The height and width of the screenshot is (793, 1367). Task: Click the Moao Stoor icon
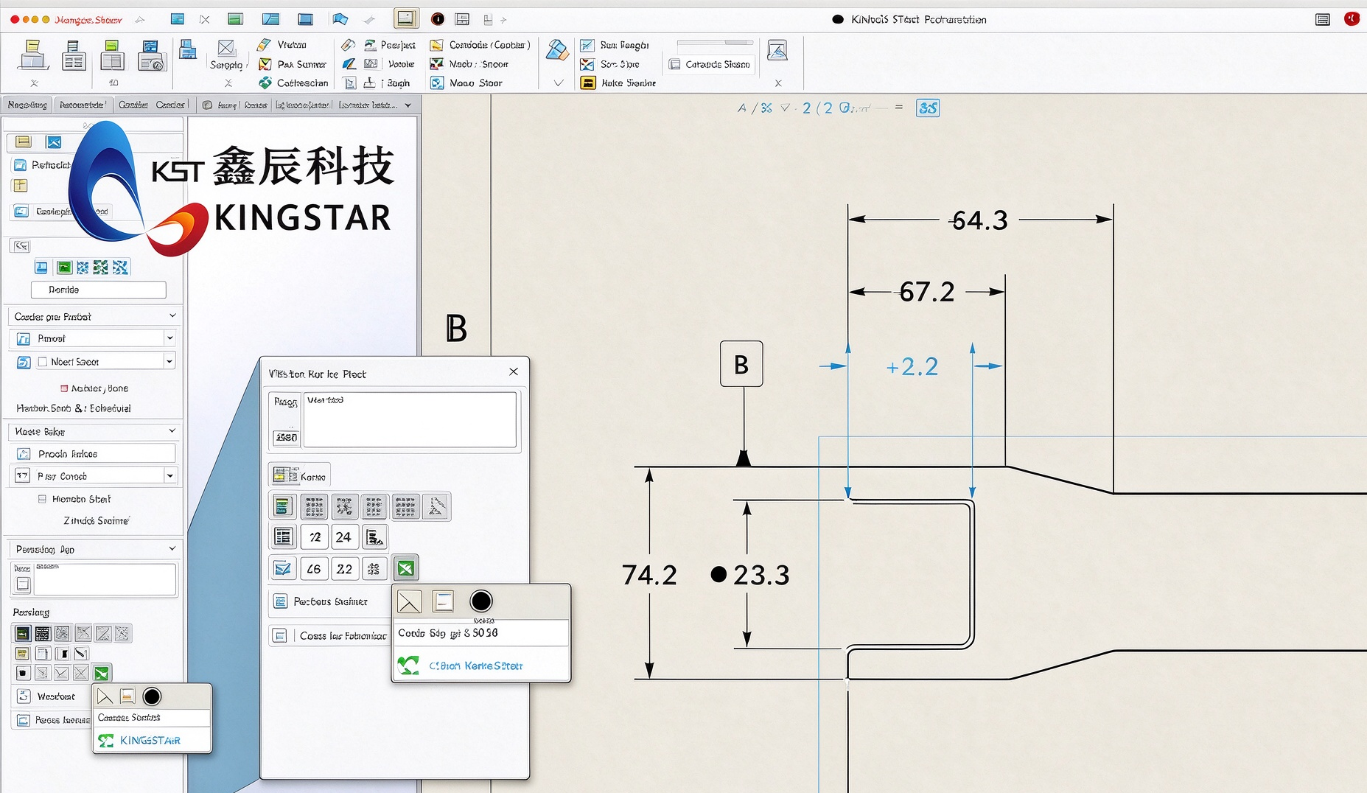pyautogui.click(x=437, y=83)
